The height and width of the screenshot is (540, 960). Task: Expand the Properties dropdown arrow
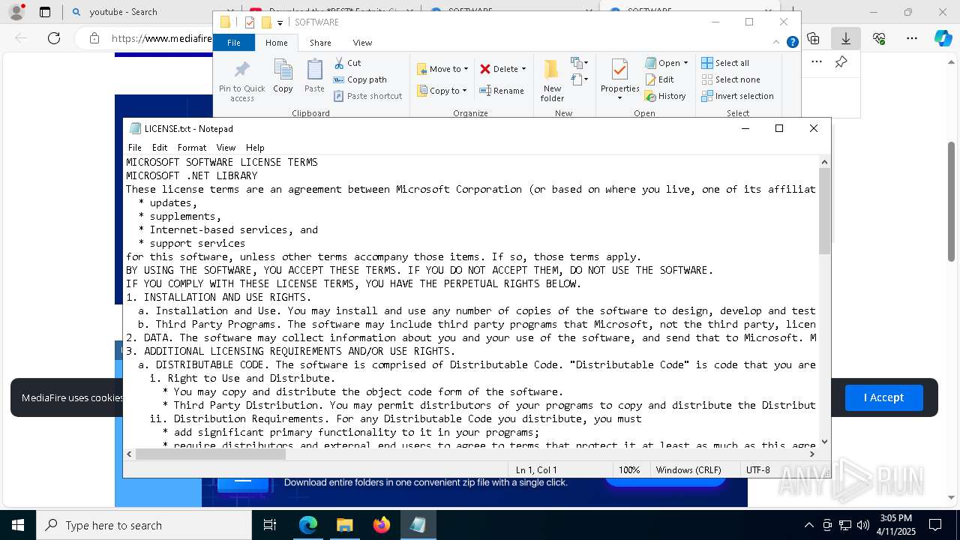tap(619, 98)
